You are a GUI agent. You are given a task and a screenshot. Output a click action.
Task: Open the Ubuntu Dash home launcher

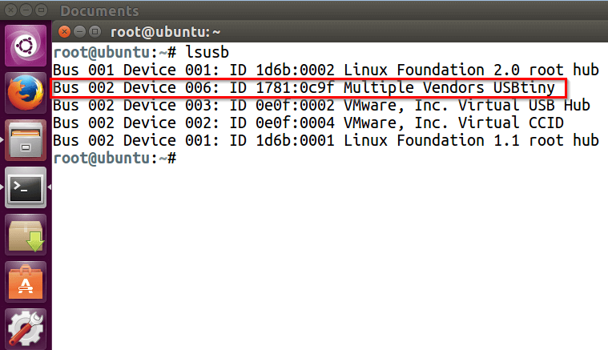pos(26,46)
